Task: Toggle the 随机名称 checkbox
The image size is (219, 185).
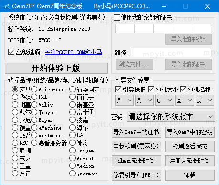Action: pyautogui.click(x=183, y=89)
